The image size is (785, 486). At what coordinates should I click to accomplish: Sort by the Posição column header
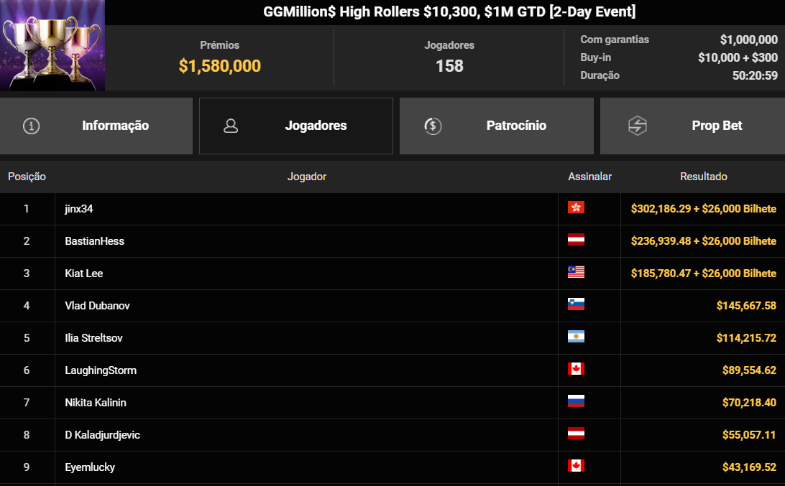click(27, 177)
